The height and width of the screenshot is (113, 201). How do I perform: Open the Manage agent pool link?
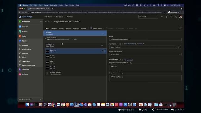[x=140, y=44]
